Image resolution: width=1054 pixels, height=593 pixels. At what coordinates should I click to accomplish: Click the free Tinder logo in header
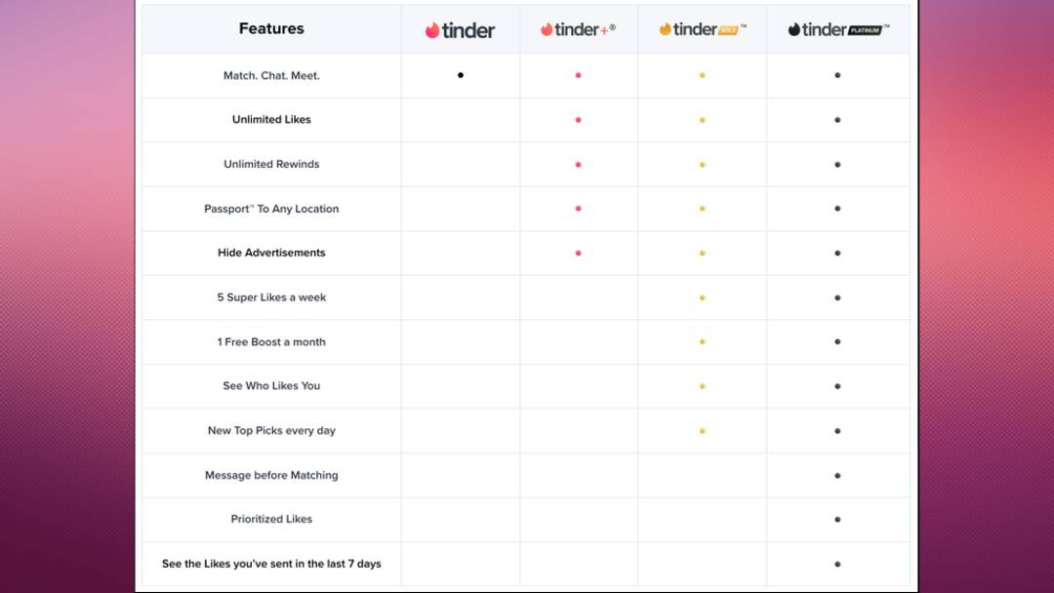[x=460, y=30]
